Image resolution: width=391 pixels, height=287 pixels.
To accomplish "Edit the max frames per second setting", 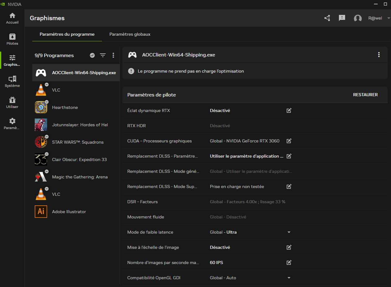I will click(289, 262).
